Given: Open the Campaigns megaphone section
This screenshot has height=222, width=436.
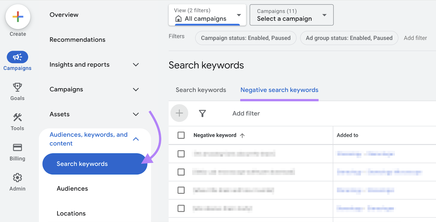Looking at the screenshot, I should (17, 57).
